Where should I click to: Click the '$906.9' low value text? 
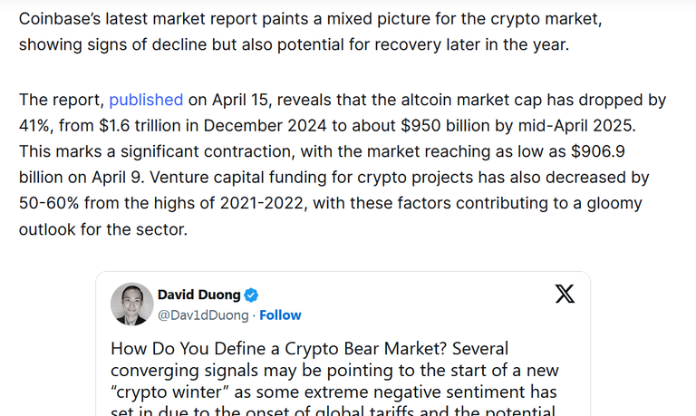click(x=598, y=151)
